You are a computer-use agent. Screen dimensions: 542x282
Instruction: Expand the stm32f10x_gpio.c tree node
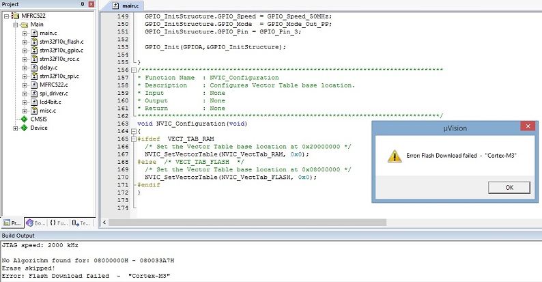tap(25, 51)
